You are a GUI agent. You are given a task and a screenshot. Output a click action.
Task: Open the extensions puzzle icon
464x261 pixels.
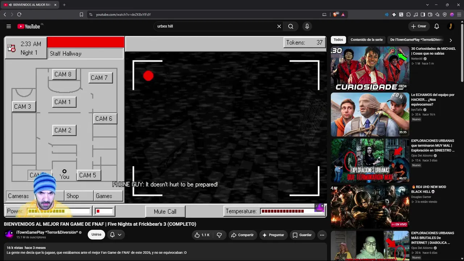point(409,14)
